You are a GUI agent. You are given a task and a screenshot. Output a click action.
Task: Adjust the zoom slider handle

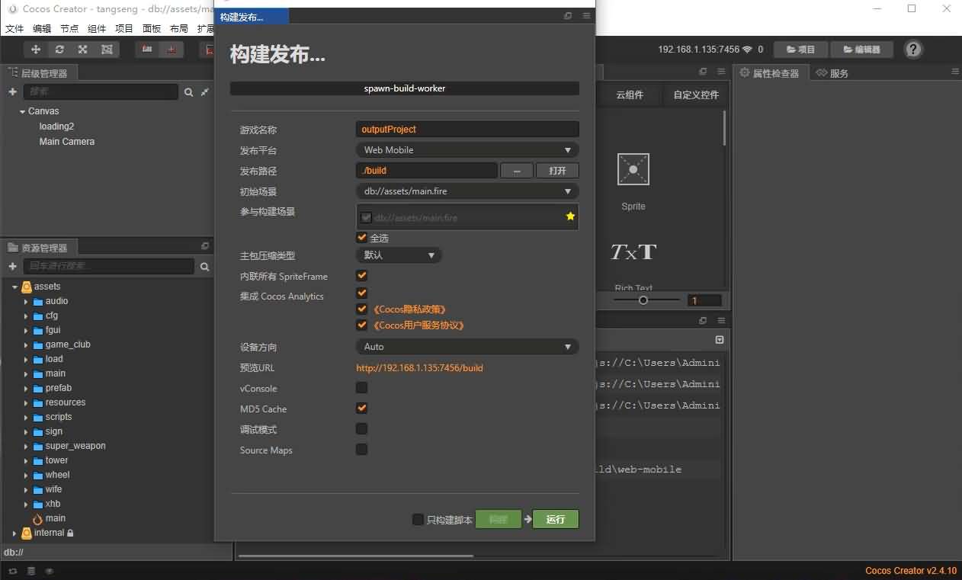pyautogui.click(x=643, y=300)
